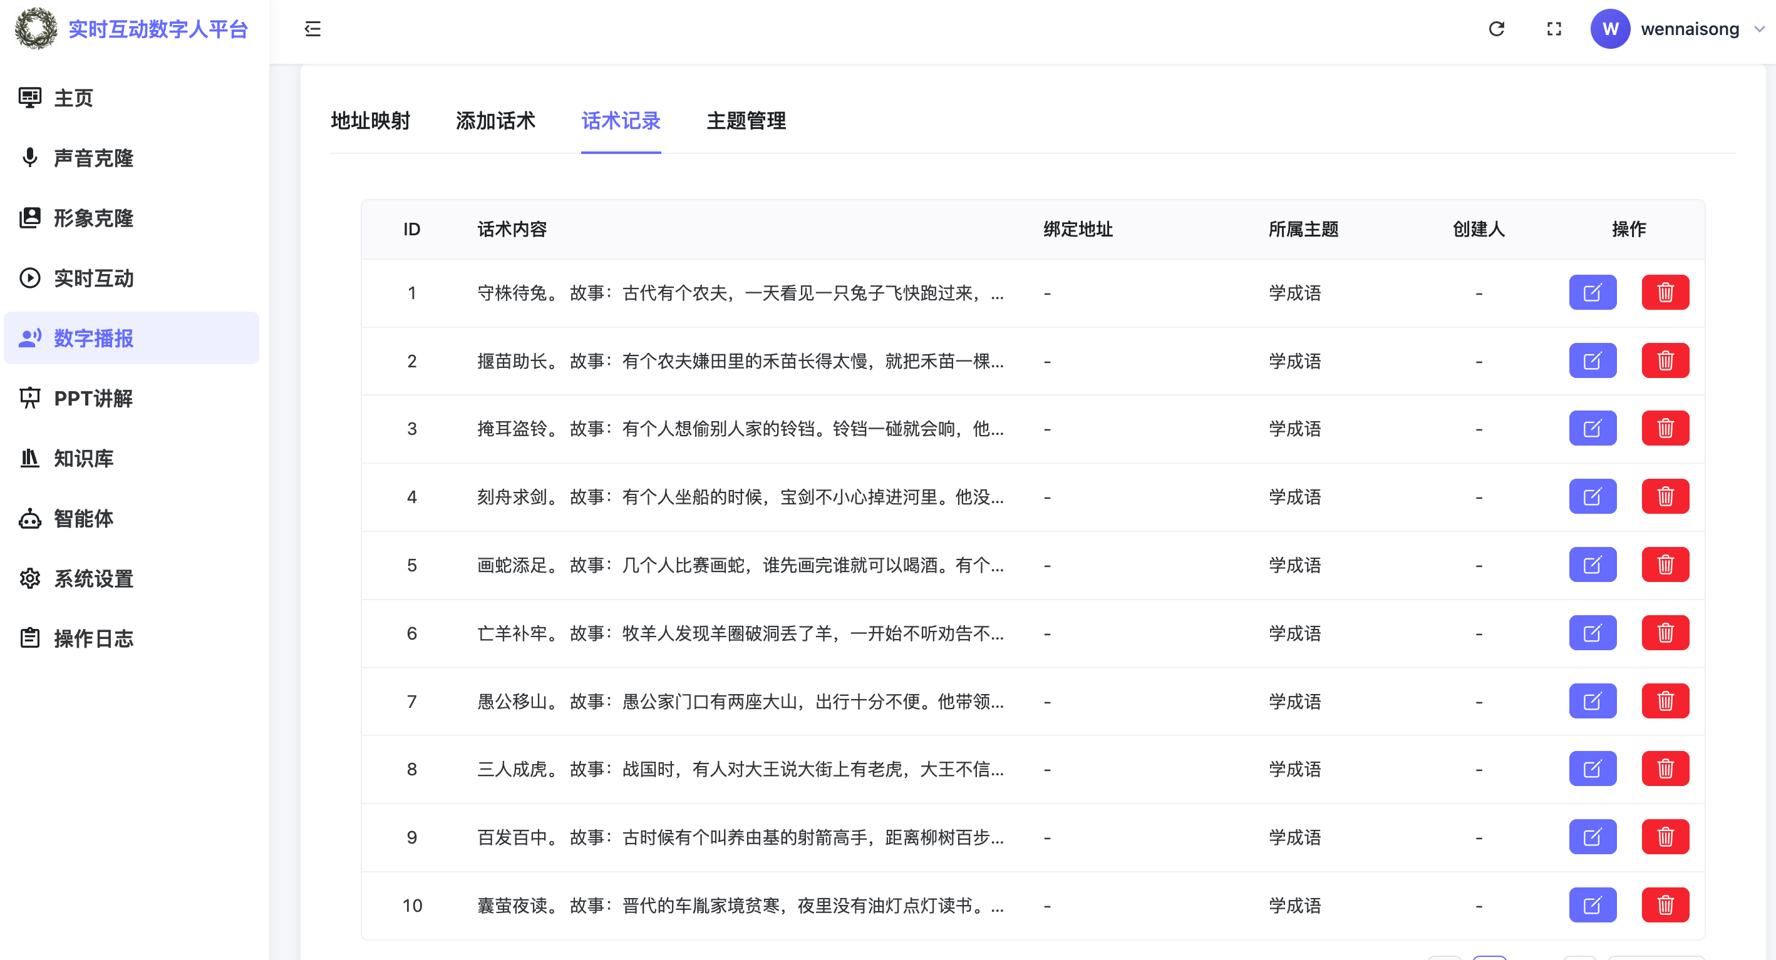The image size is (1776, 960).
Task: Select the 愚公移山 story text cell
Action: [740, 702]
